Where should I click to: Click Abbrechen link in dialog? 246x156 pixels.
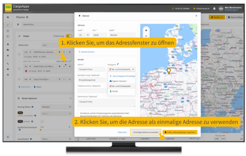(122, 132)
